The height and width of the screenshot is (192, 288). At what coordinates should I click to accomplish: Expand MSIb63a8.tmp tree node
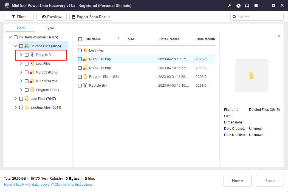point(21,72)
